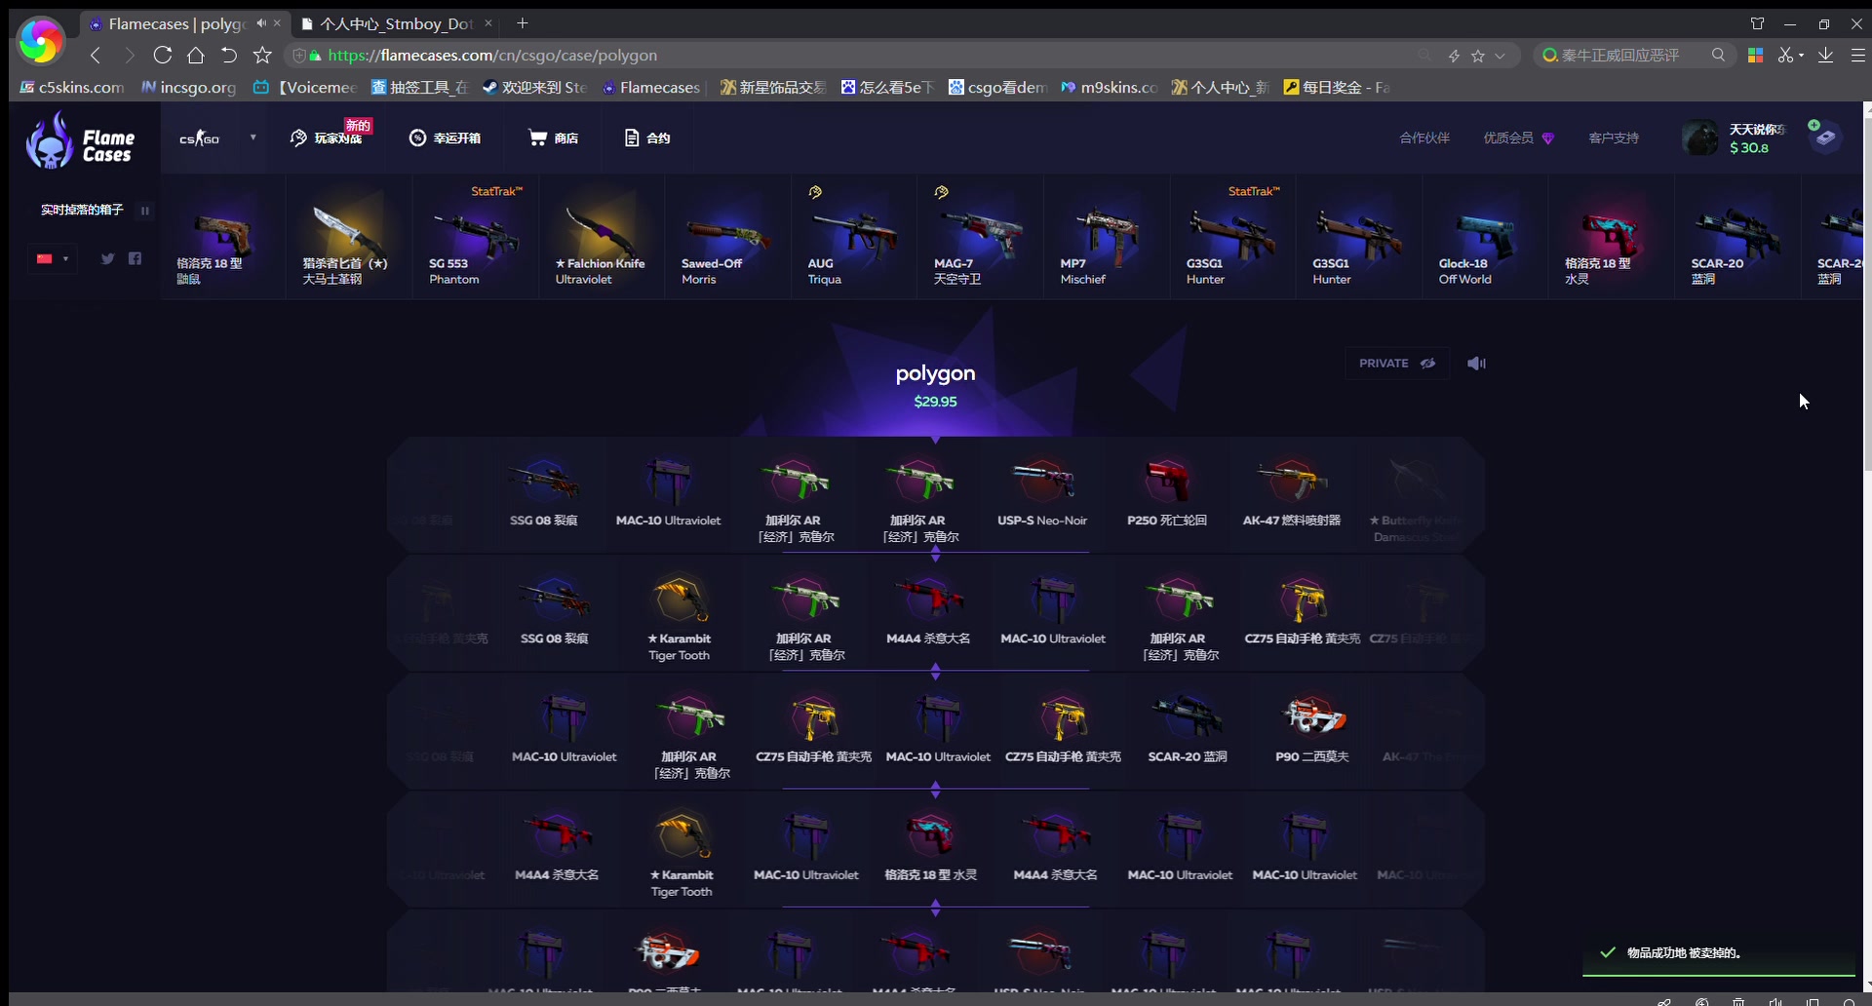The width and height of the screenshot is (1872, 1006).
Task: Reload the current page
Action: tap(163, 56)
